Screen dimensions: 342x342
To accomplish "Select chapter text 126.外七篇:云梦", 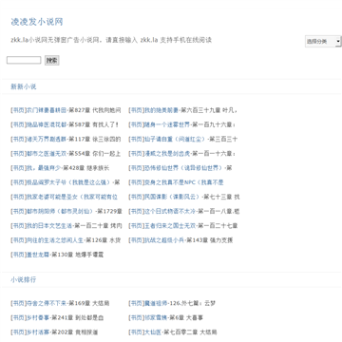I will click(193, 303).
